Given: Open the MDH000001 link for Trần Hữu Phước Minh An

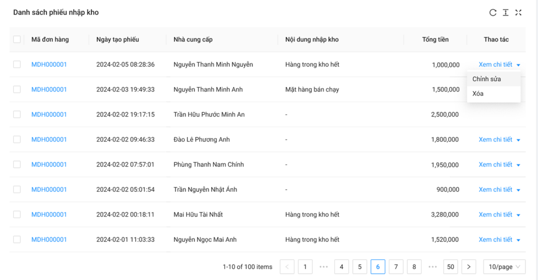Looking at the screenshot, I should [x=49, y=114].
